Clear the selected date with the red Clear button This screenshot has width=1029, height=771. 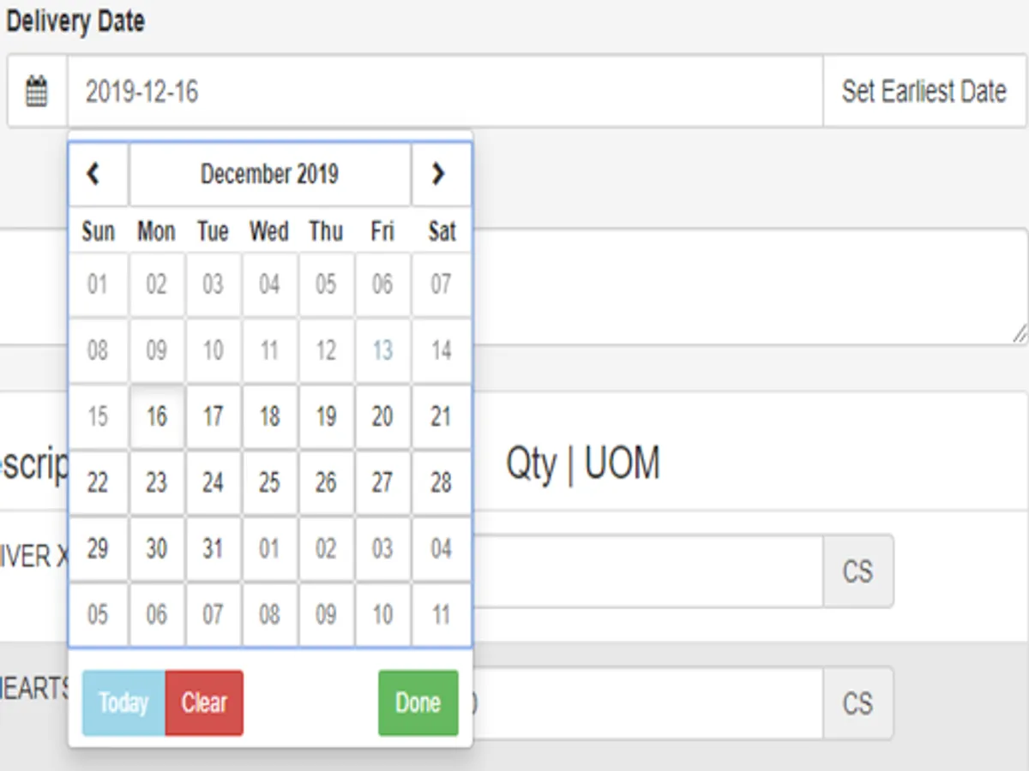click(x=204, y=703)
